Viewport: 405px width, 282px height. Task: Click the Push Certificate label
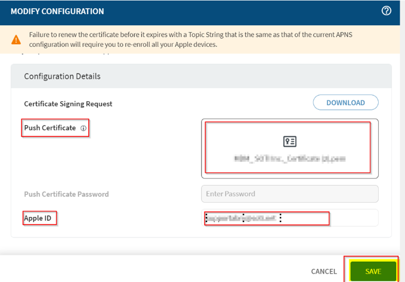[x=50, y=128]
